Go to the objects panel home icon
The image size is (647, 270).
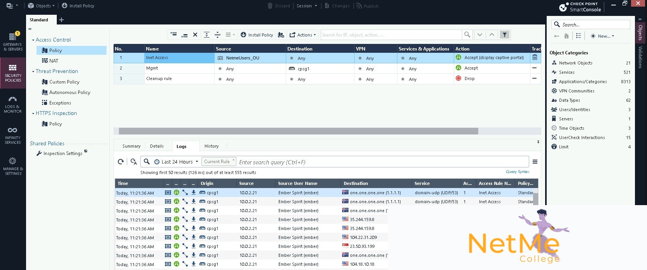pos(567,36)
